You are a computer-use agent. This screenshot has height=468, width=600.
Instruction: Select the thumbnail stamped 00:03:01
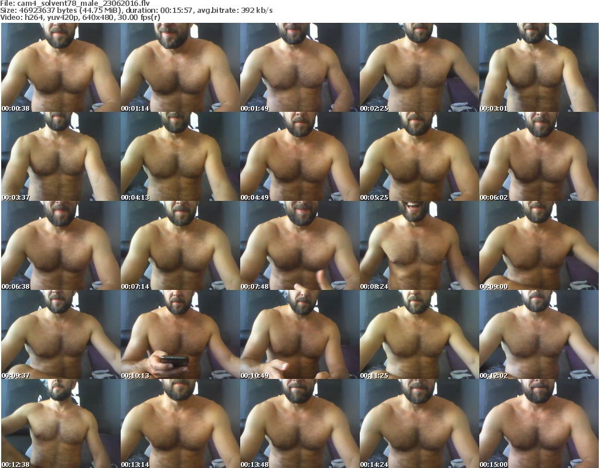point(539,67)
